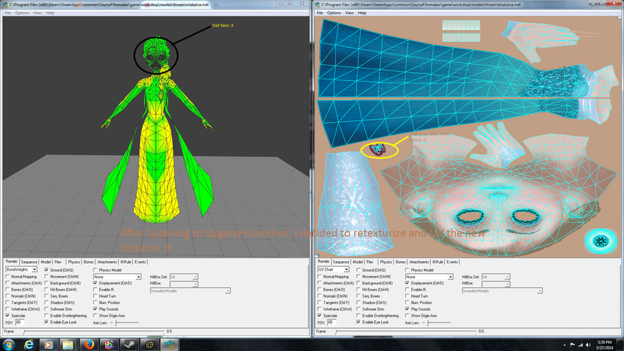This screenshot has width=624, height=351.
Task: Open the network status tray icon
Action: point(581,345)
